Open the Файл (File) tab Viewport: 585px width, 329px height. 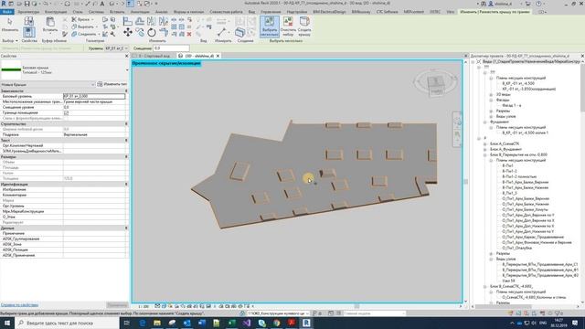pos(6,12)
